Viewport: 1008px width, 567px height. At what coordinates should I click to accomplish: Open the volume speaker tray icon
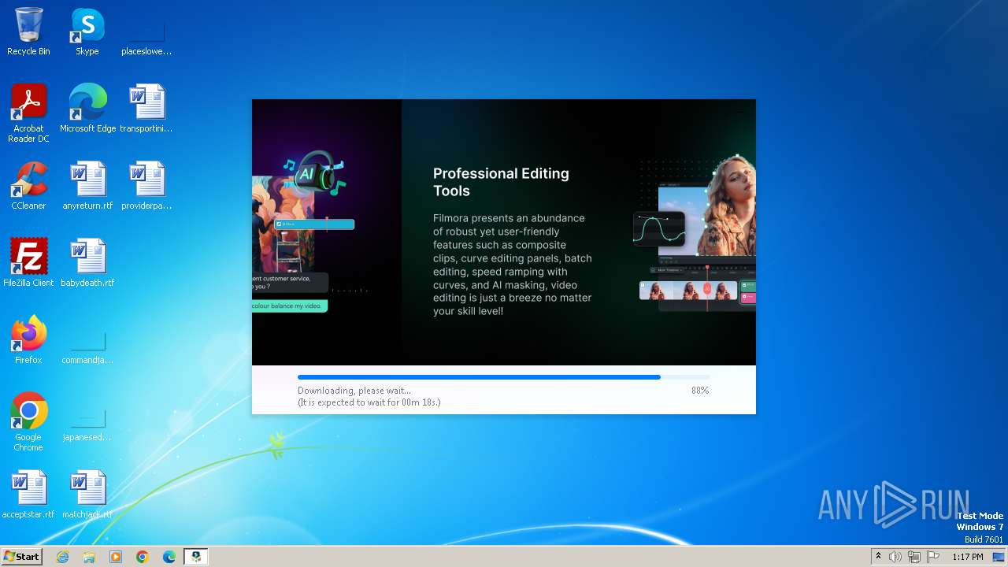pos(895,557)
